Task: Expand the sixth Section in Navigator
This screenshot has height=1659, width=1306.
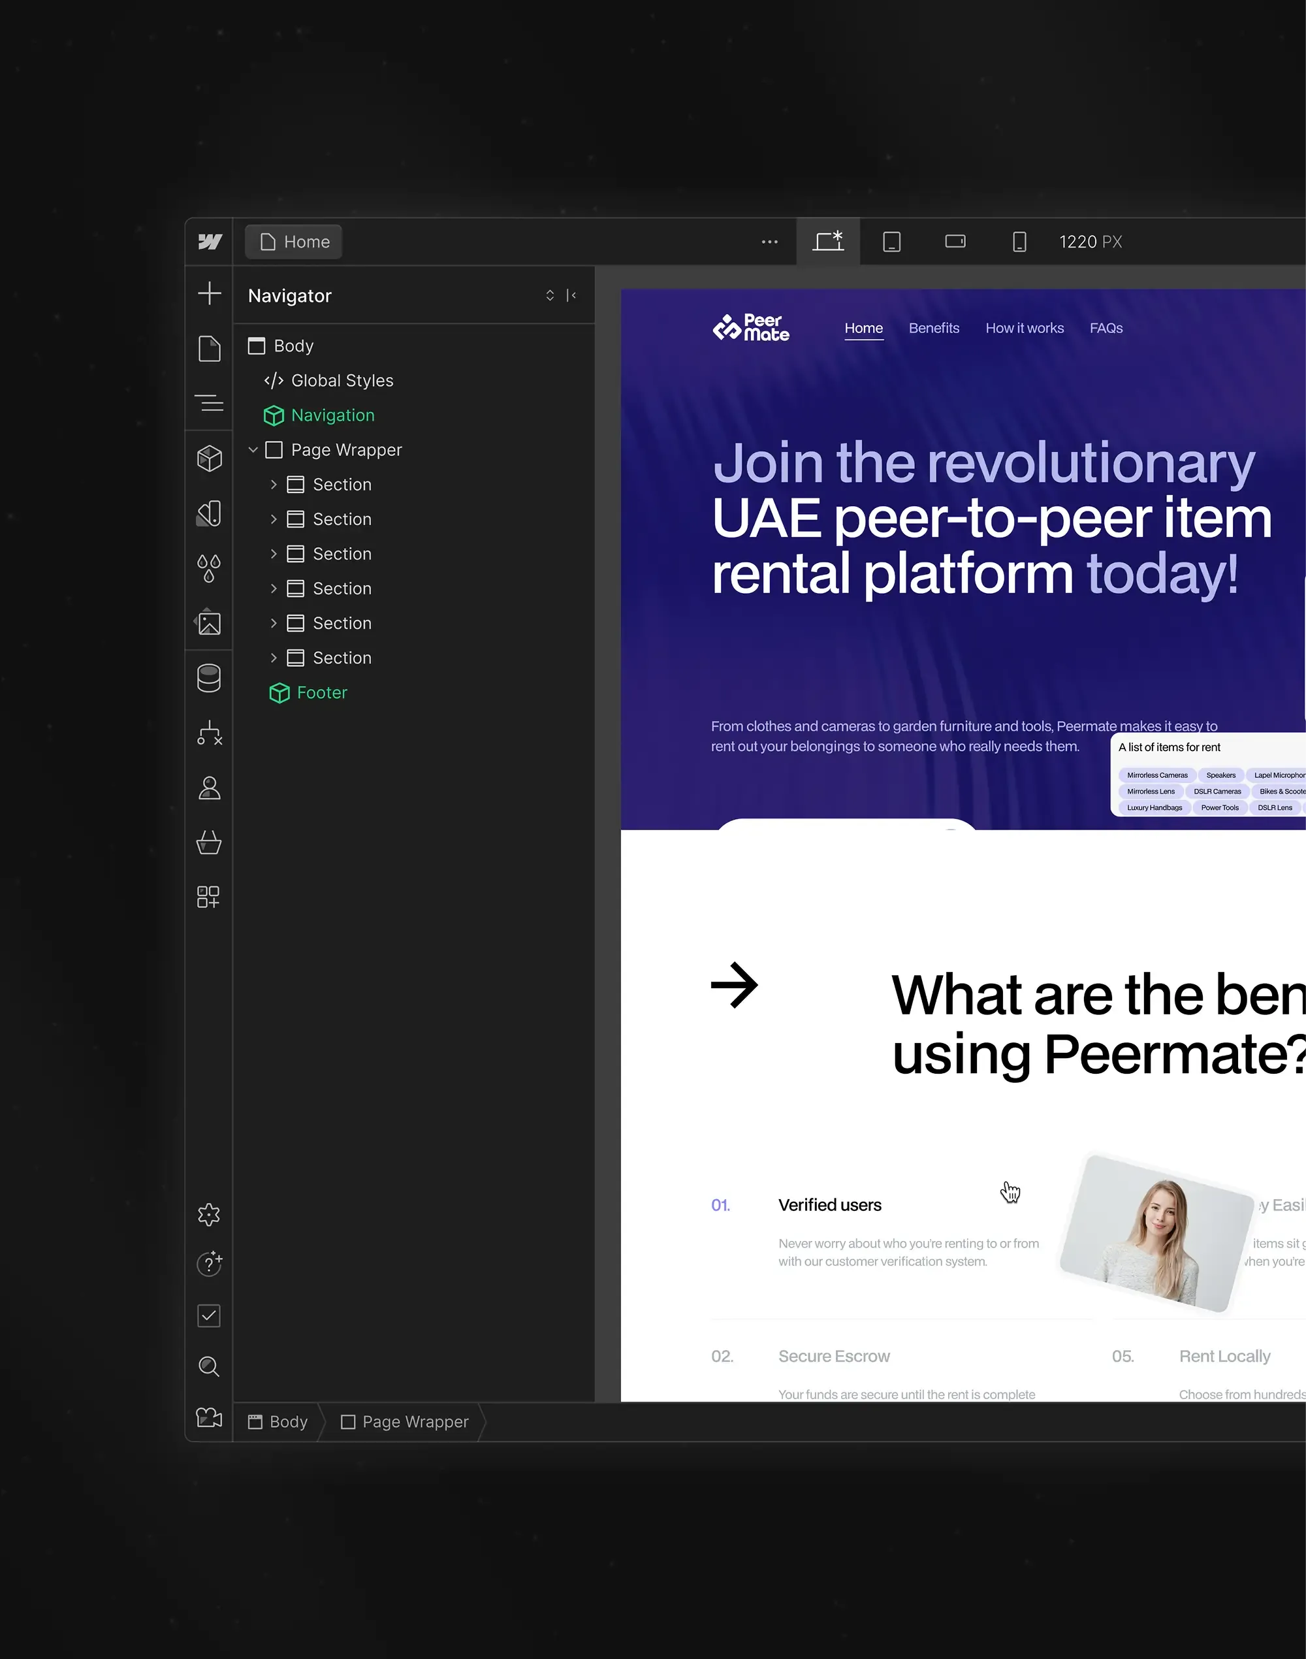Action: coord(274,658)
